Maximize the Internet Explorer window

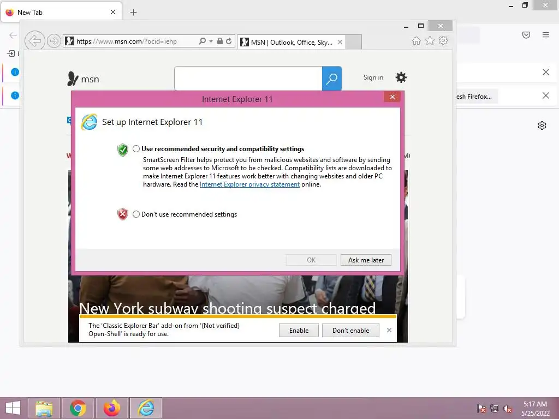pos(421,26)
